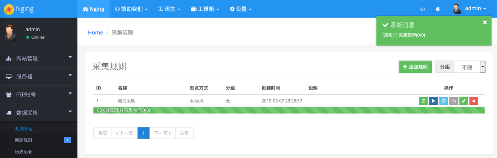Image resolution: width=497 pixels, height=158 pixels.
Task: Click the 数据采集 truck icon
Action: pyautogui.click(x=9, y=113)
